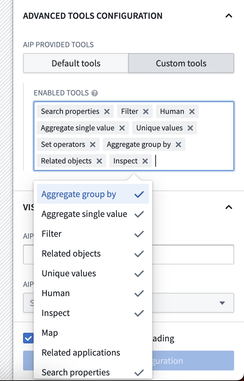
Task: Open the select dropdown arrow below AIP label
Action: pos(222,303)
